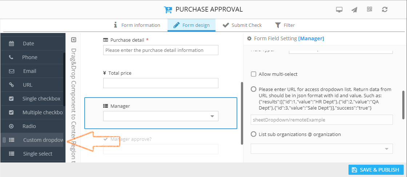Click the paper plane send icon
Viewport: 407px width, 177px height.
coord(354,10)
